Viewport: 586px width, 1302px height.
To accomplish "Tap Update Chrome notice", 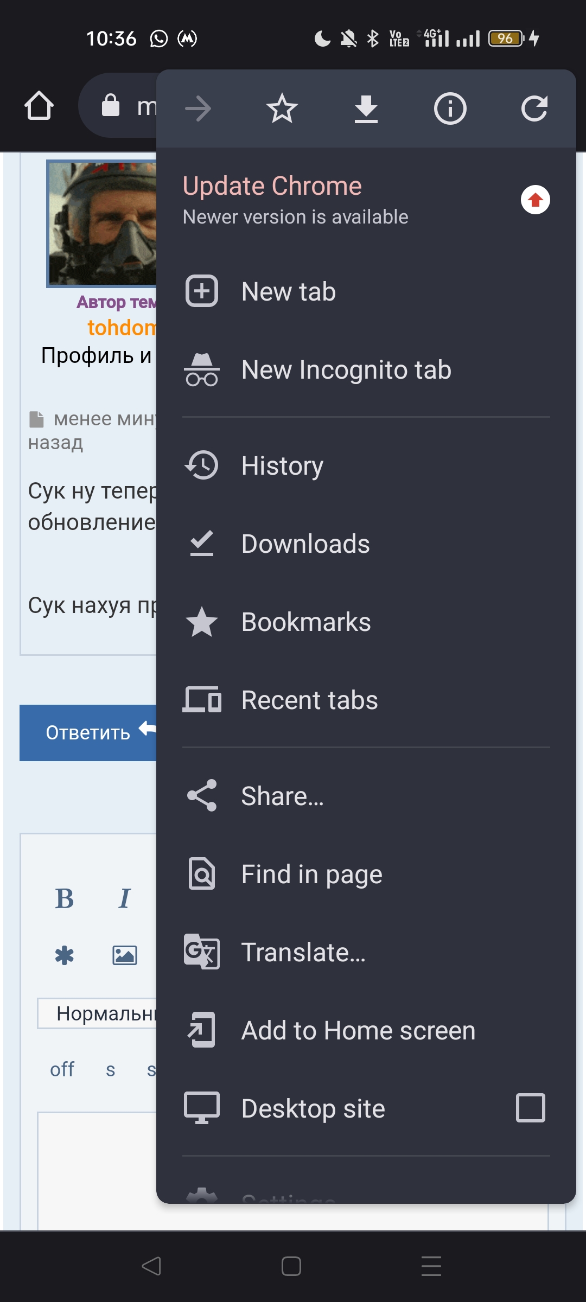I will (296, 200).
